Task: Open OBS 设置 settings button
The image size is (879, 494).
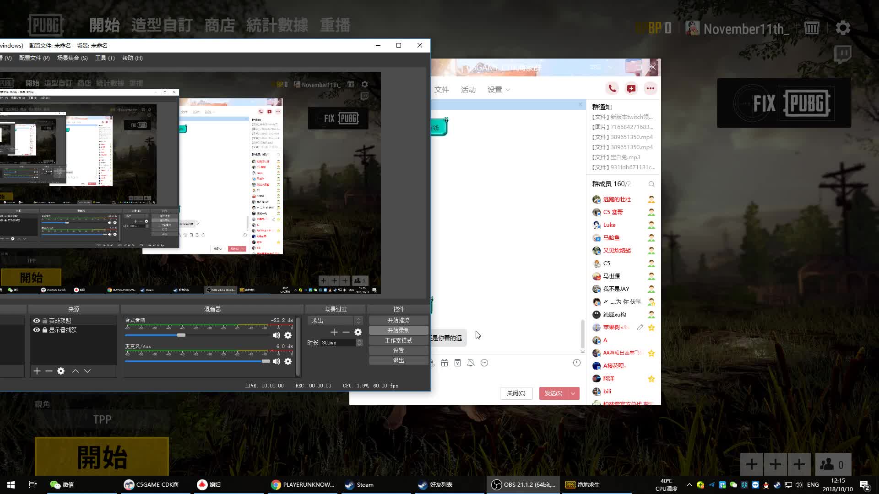Action: [x=398, y=350]
